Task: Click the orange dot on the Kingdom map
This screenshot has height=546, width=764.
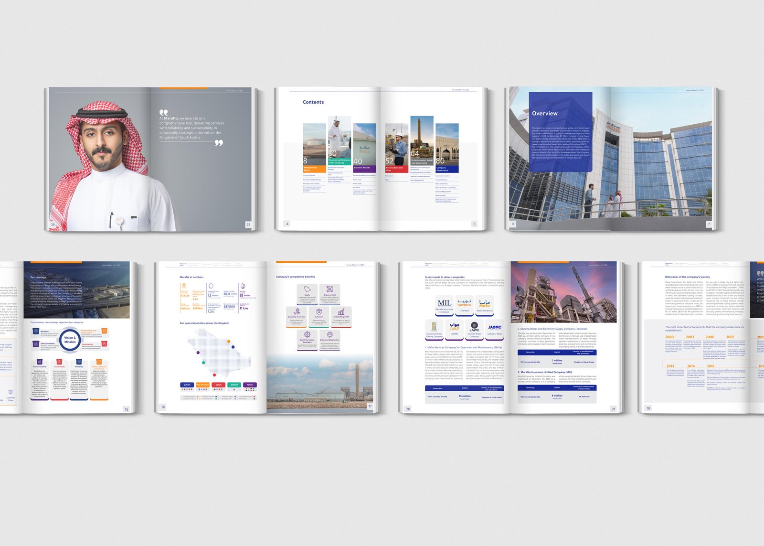Action: 229,342
